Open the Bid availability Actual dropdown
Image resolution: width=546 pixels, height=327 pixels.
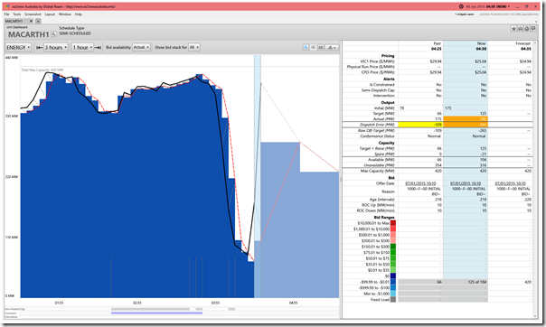coord(141,47)
